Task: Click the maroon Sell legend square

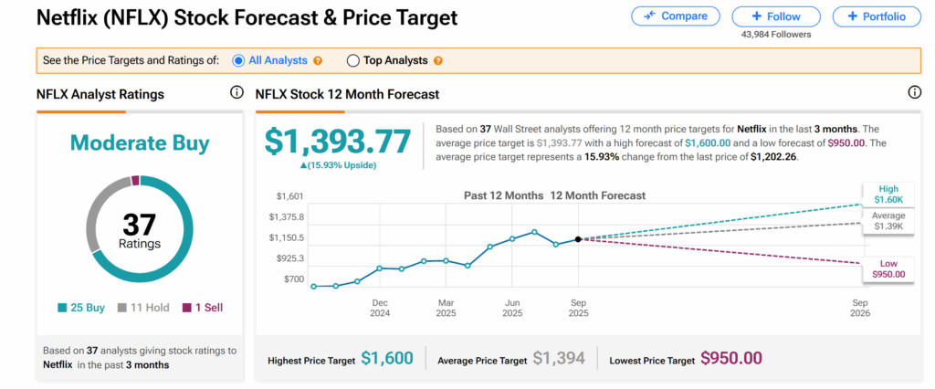Action: tap(187, 308)
